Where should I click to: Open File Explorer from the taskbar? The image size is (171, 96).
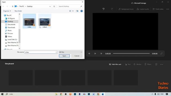coord(56,94)
